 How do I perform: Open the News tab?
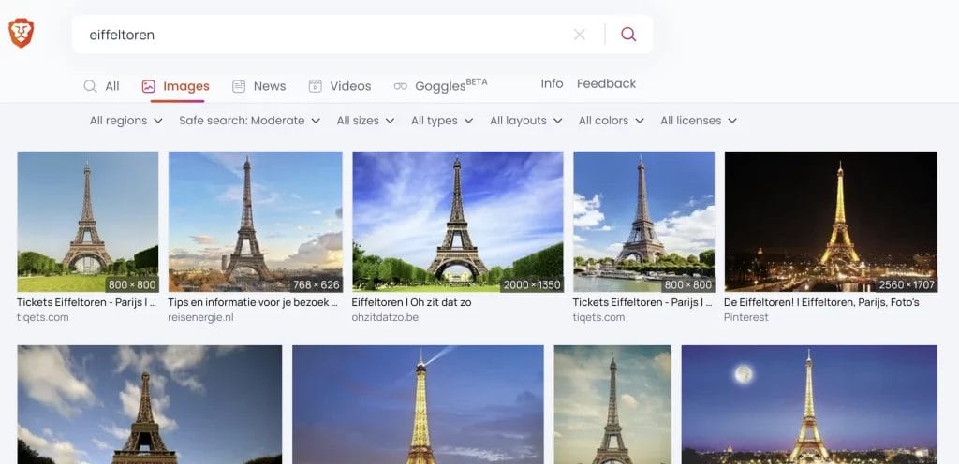click(259, 86)
